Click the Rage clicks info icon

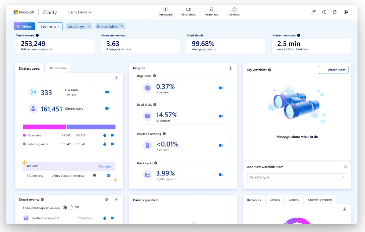154,76
